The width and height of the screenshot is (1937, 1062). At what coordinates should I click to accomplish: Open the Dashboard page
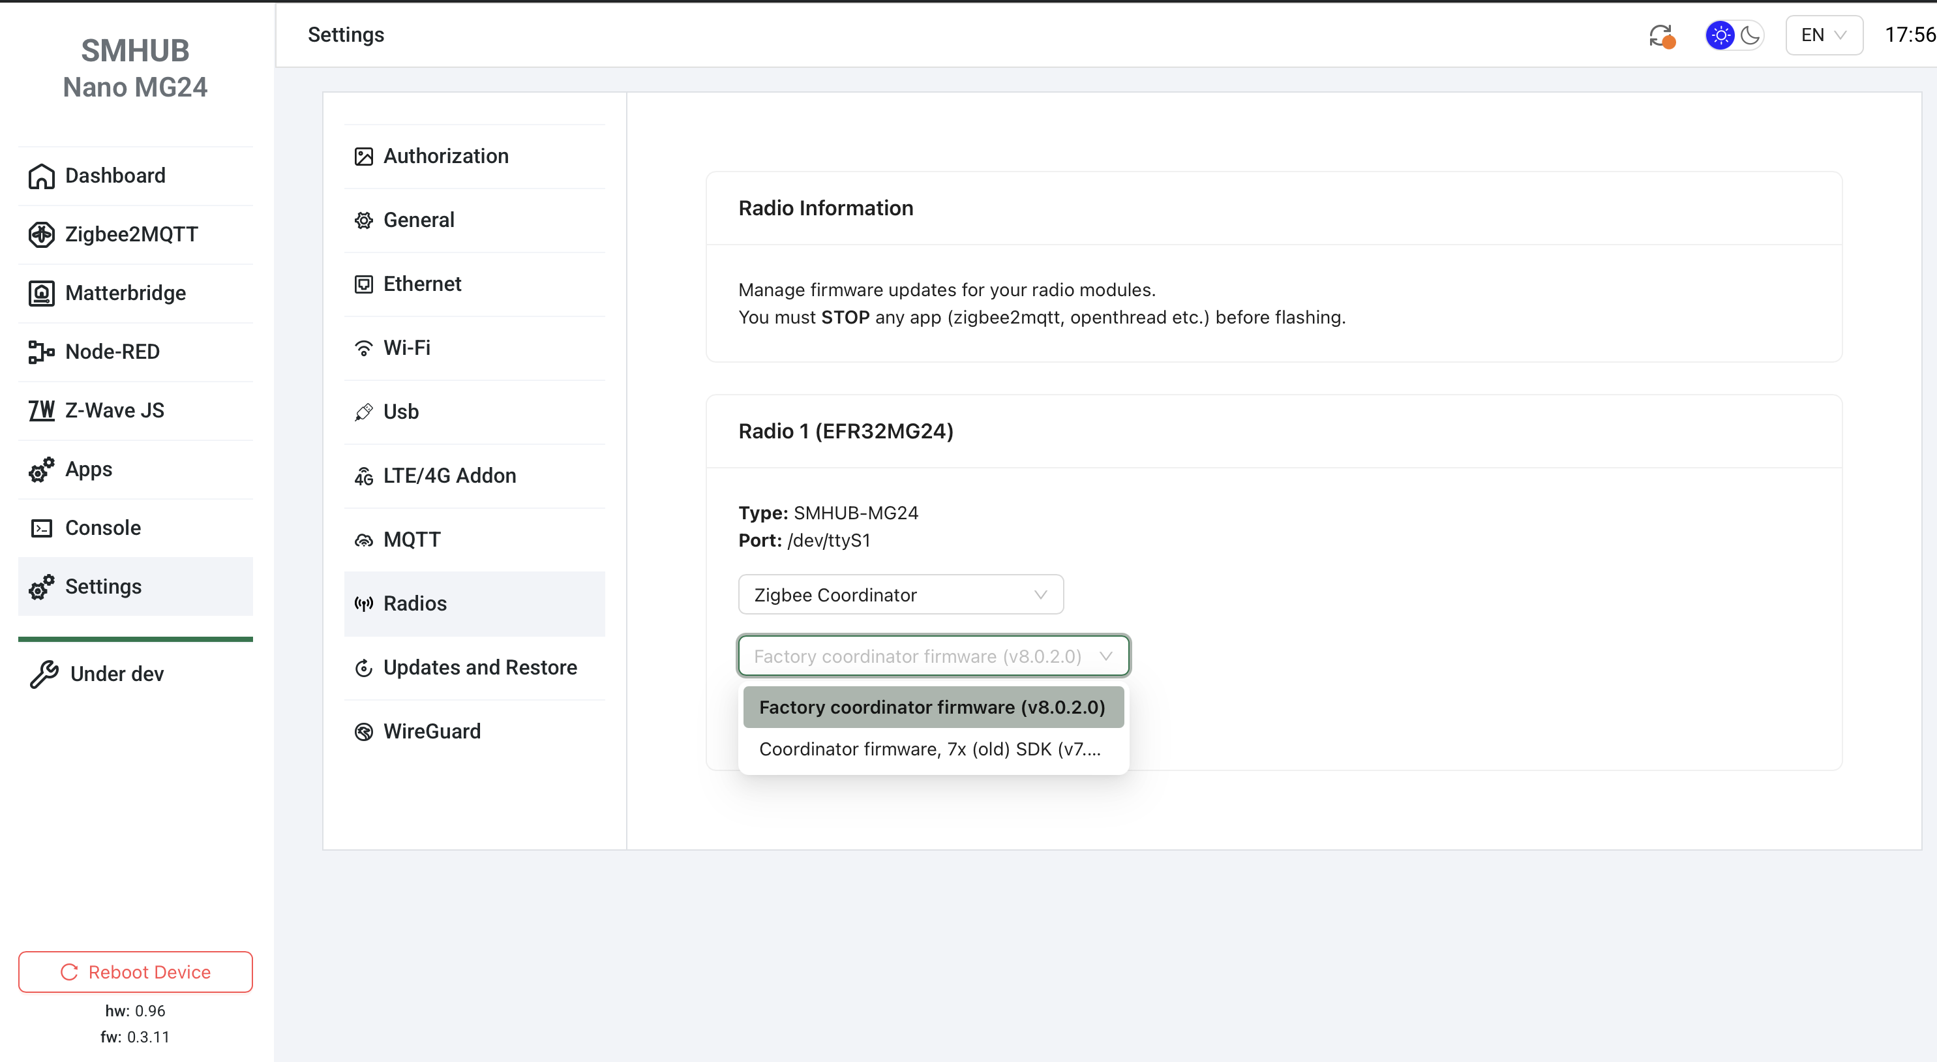coord(136,176)
